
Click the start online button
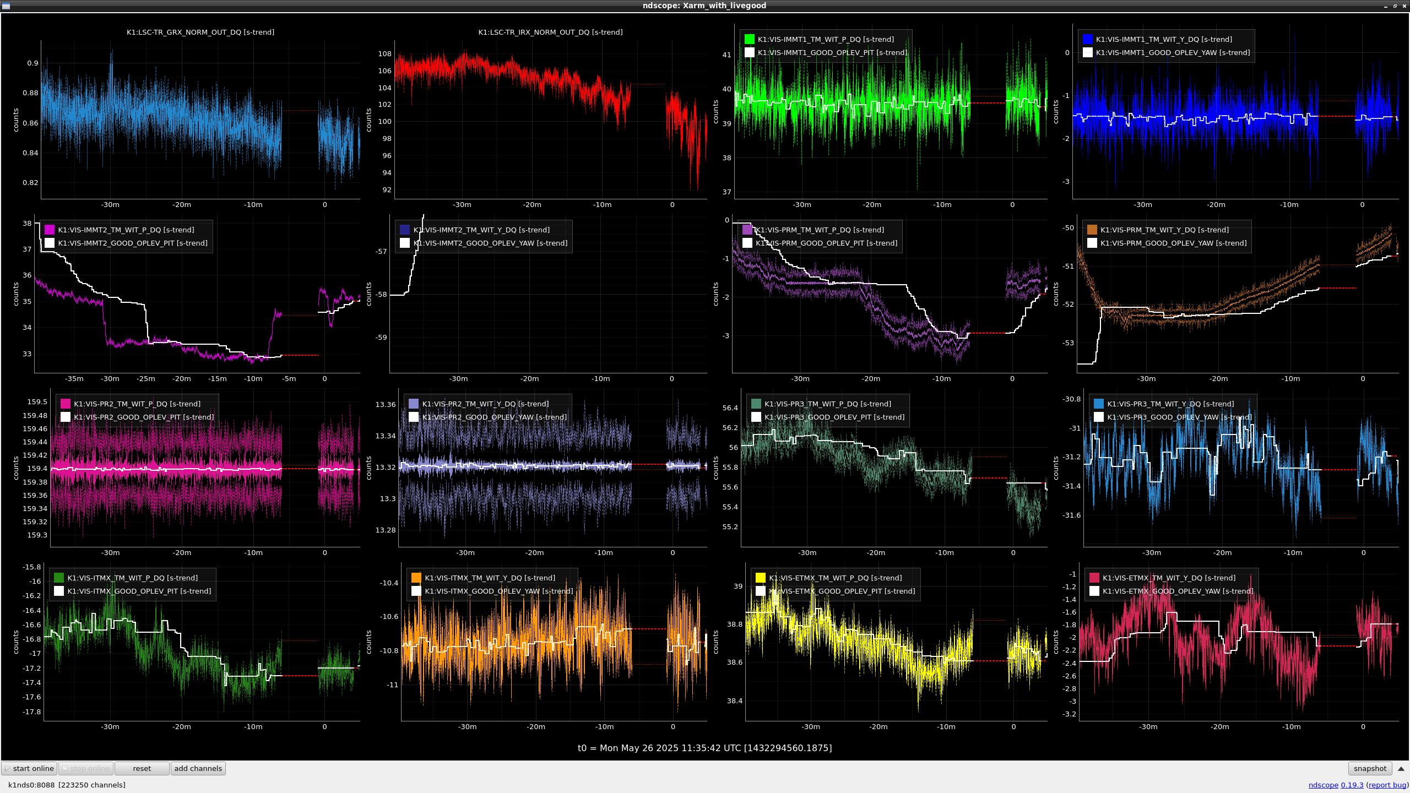pos(29,768)
